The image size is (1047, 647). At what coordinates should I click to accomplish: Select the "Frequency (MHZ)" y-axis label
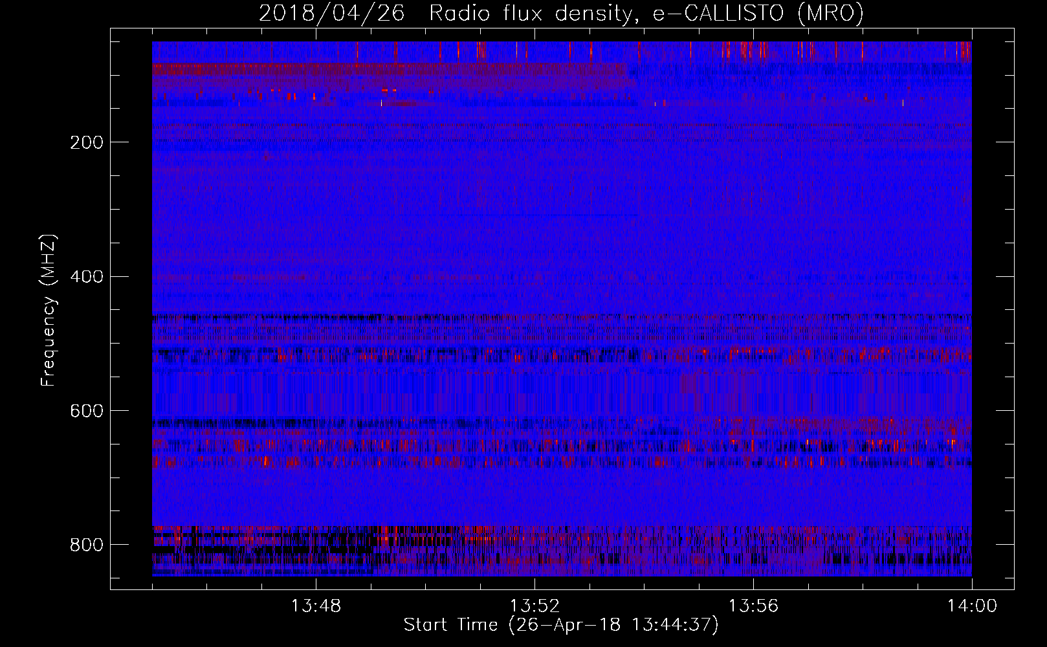point(49,310)
